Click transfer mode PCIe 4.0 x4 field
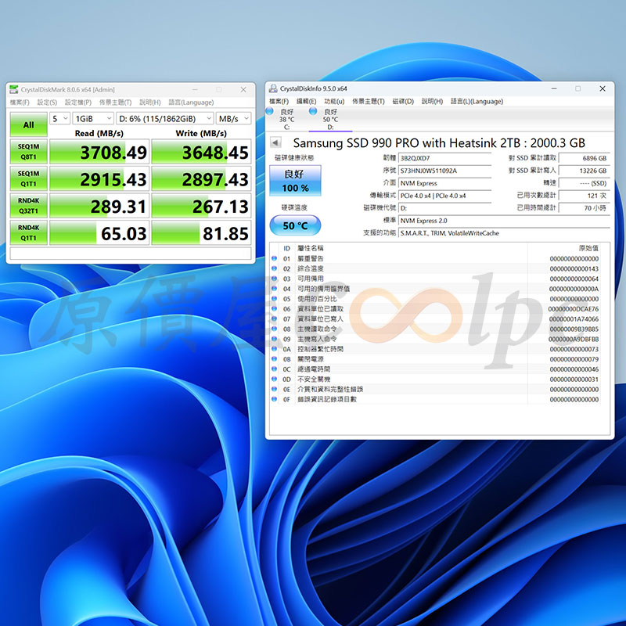The width and height of the screenshot is (626, 626). pyautogui.click(x=444, y=196)
